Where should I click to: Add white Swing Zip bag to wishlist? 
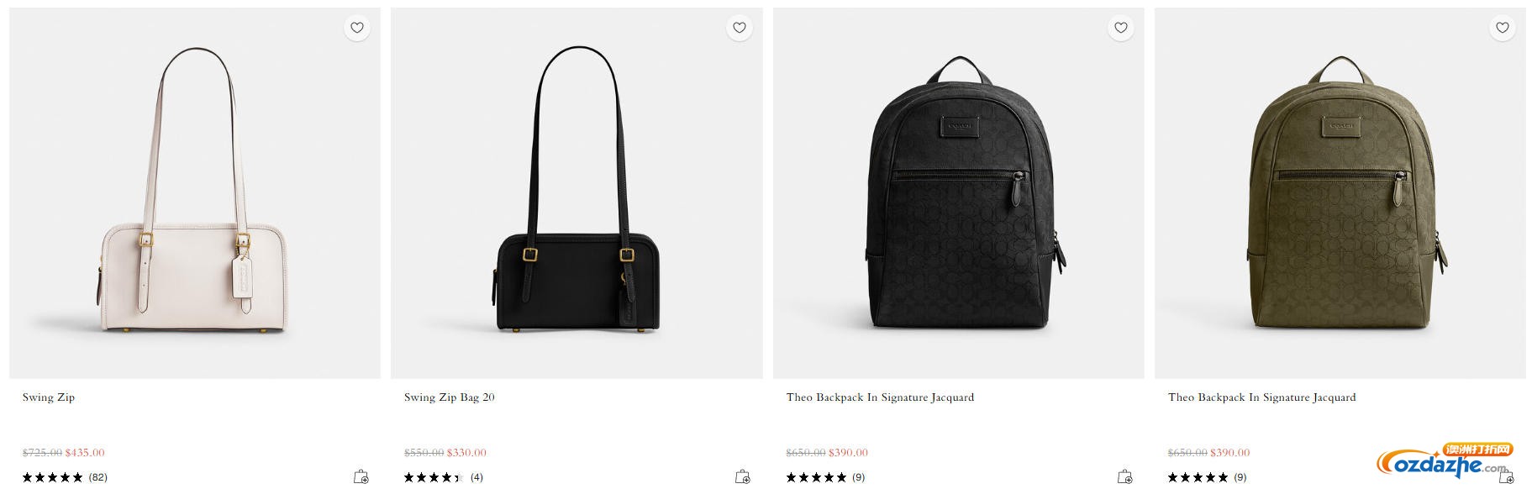357,28
